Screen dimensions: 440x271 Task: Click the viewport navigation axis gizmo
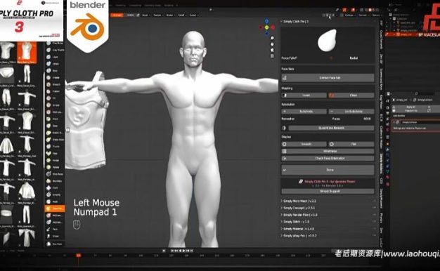tap(266, 27)
